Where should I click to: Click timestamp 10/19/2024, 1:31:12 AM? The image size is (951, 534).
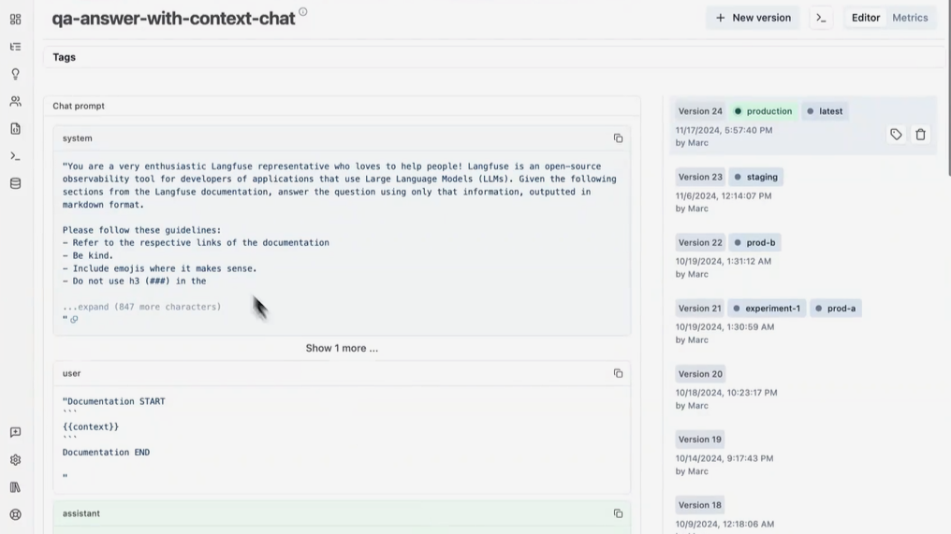724,261
